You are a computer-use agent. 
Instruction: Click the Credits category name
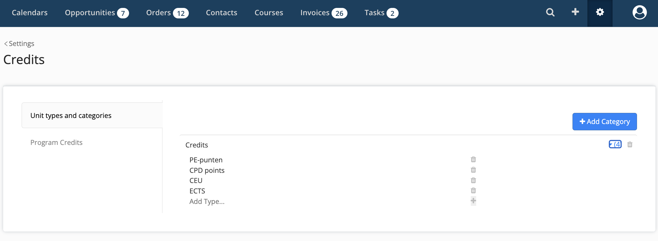(x=197, y=145)
